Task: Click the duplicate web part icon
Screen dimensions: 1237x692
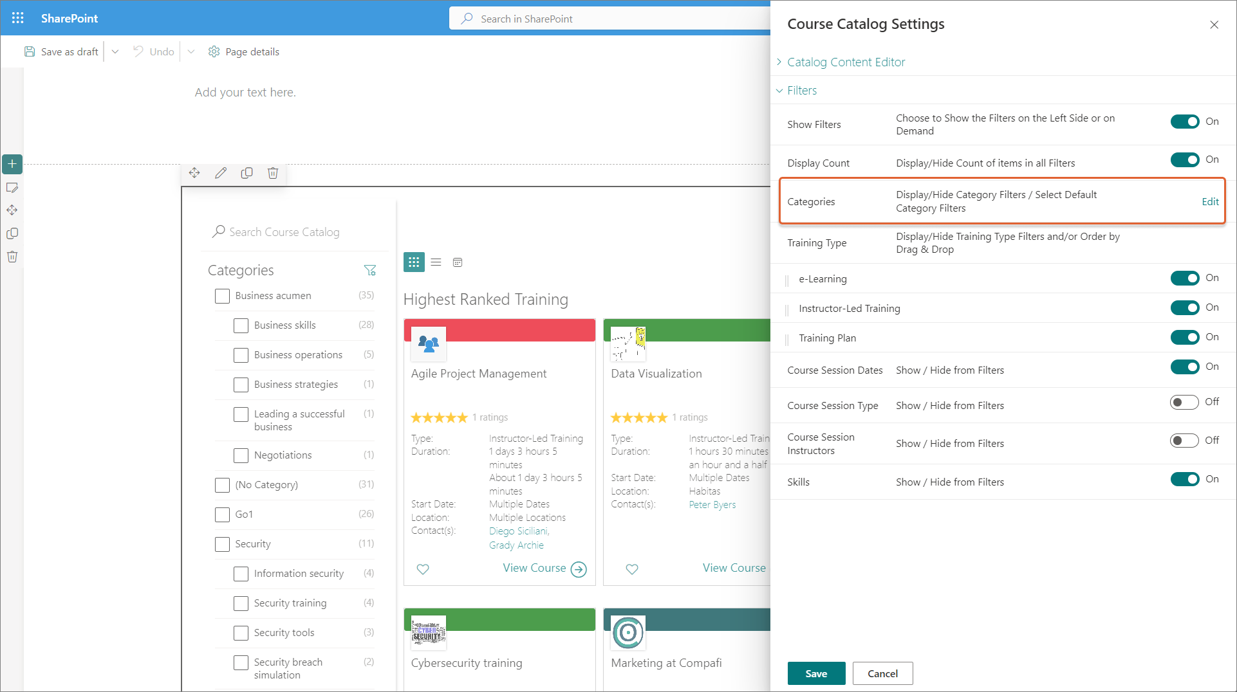Action: point(246,173)
